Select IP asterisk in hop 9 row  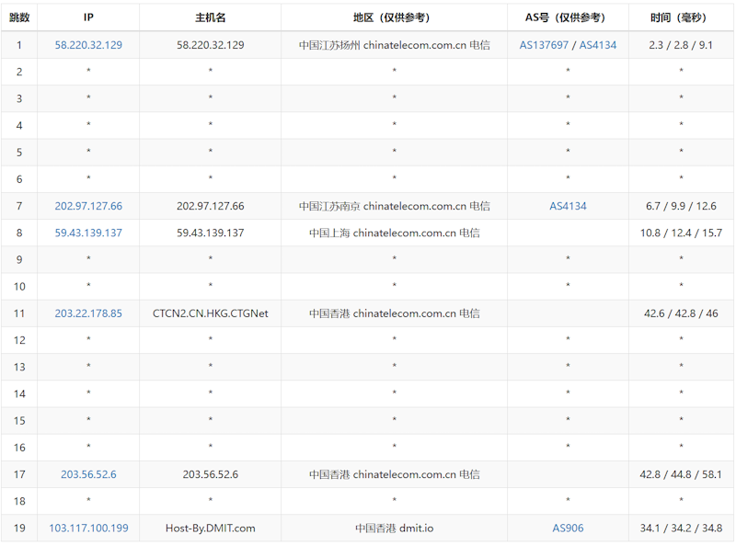pos(88,258)
